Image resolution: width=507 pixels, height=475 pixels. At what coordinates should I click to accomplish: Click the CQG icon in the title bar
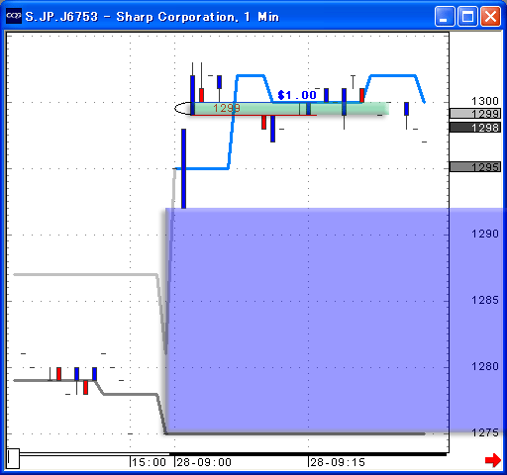pos(14,16)
